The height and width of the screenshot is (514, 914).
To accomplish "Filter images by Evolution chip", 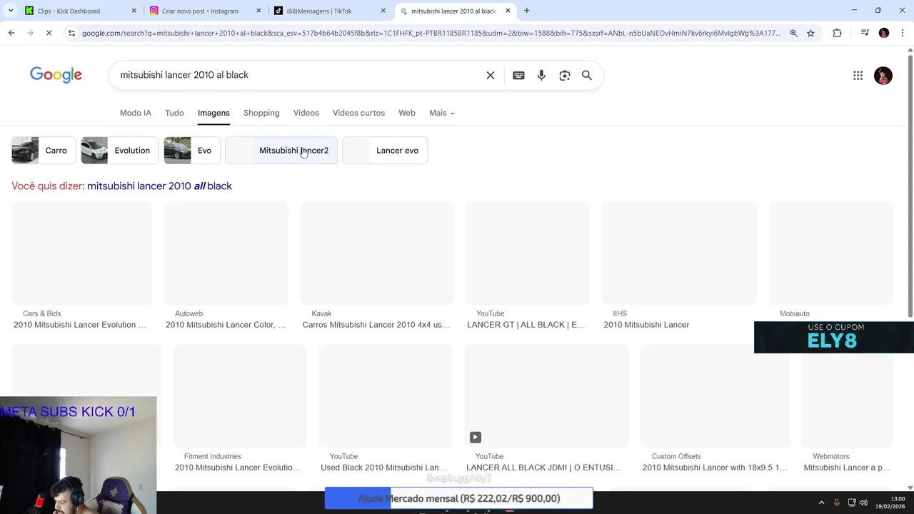I will [x=120, y=151].
